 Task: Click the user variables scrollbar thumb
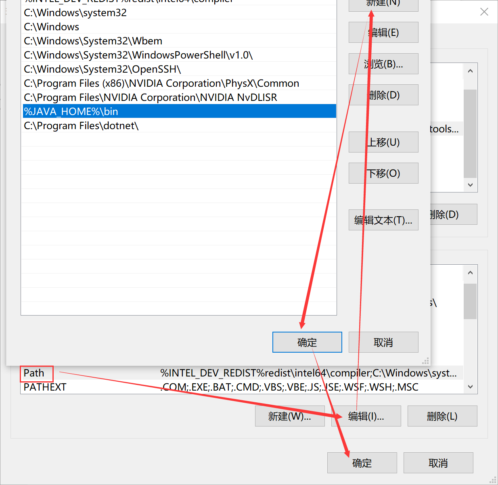[x=470, y=134]
